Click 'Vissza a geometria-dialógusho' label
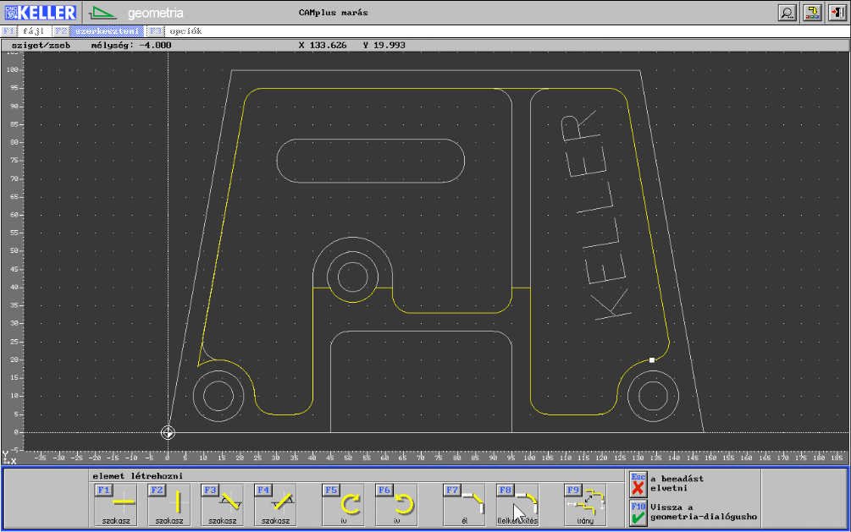851x532 pixels. 704,512
